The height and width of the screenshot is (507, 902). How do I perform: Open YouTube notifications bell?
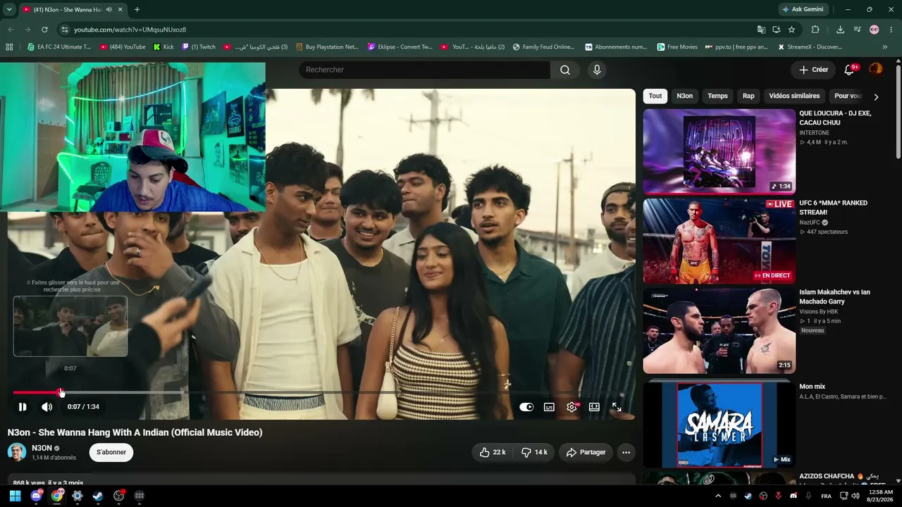pos(850,70)
